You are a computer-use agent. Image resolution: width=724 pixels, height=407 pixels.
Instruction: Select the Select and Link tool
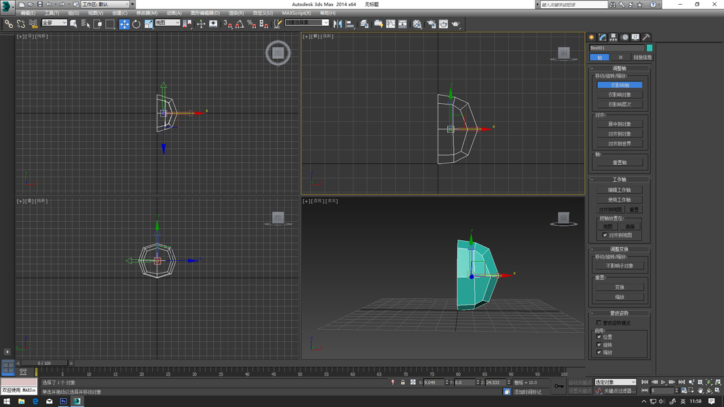point(9,24)
